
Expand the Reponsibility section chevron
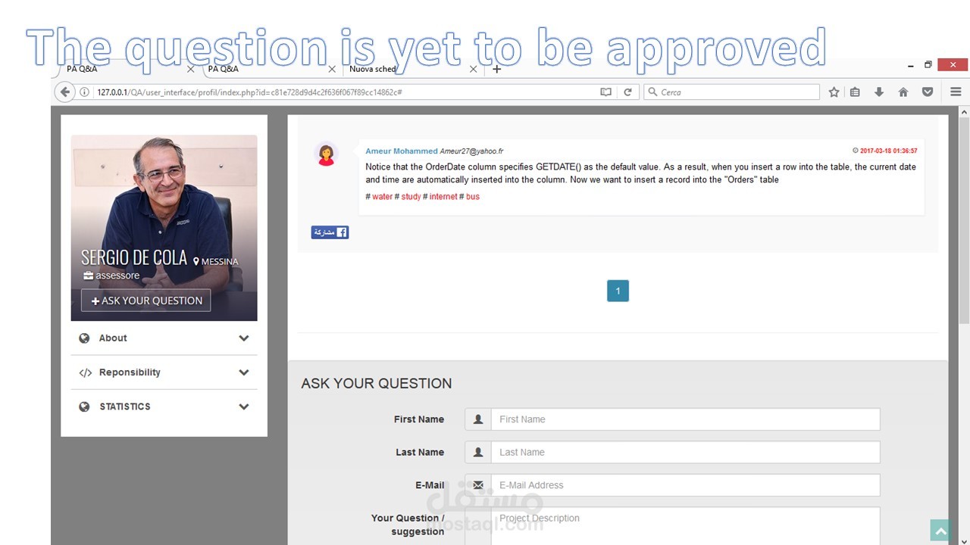pyautogui.click(x=244, y=372)
